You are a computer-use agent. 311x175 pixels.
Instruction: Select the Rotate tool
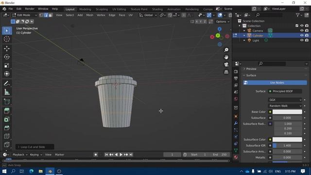click(x=7, y=57)
